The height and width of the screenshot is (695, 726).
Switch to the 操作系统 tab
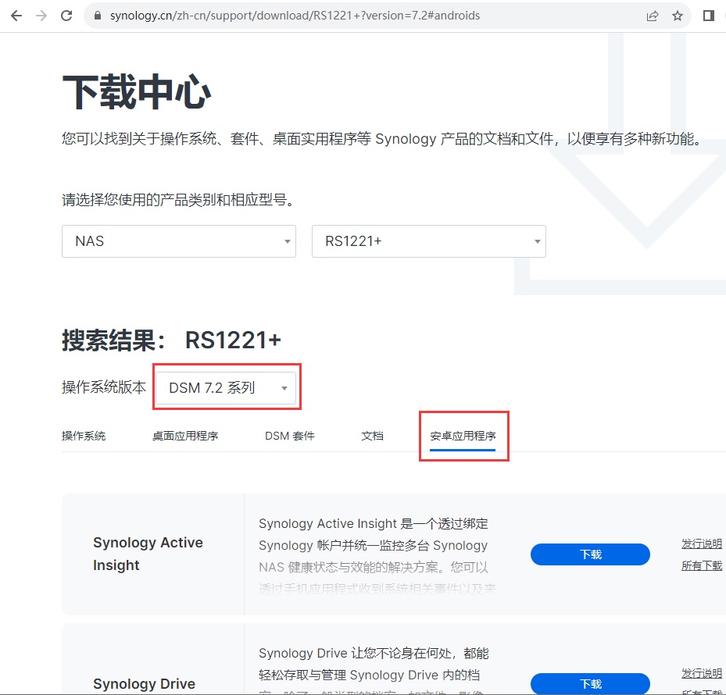(84, 436)
